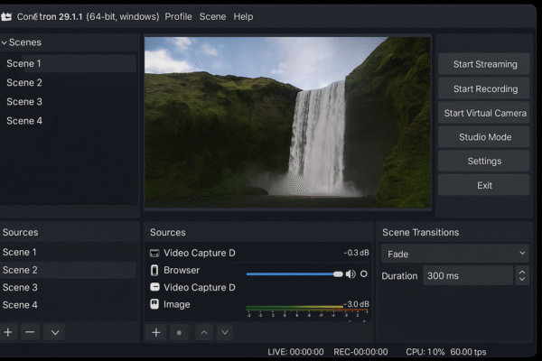Mute audio using the speaker icon
Screen dimensions: 542x361
pyautogui.click(x=350, y=273)
